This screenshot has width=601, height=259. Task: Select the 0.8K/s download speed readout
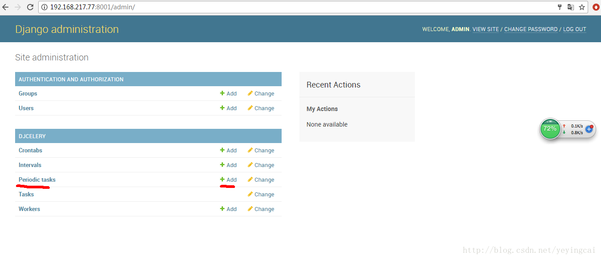coord(577,132)
